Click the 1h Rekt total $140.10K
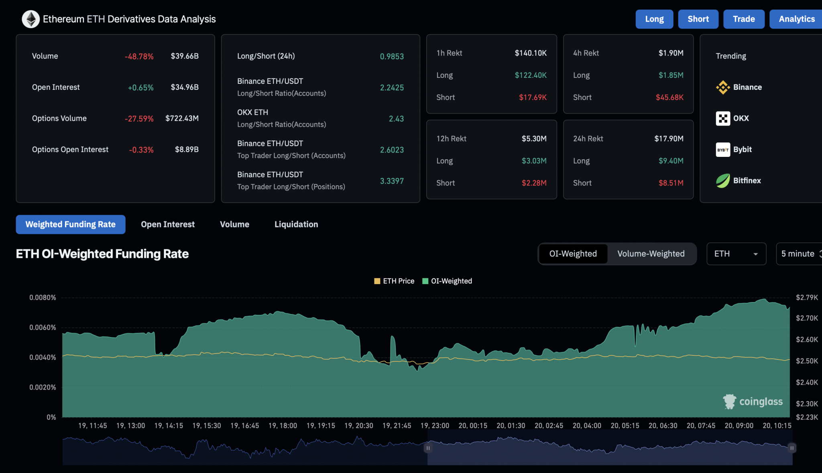Image resolution: width=822 pixels, height=473 pixels. click(x=531, y=53)
